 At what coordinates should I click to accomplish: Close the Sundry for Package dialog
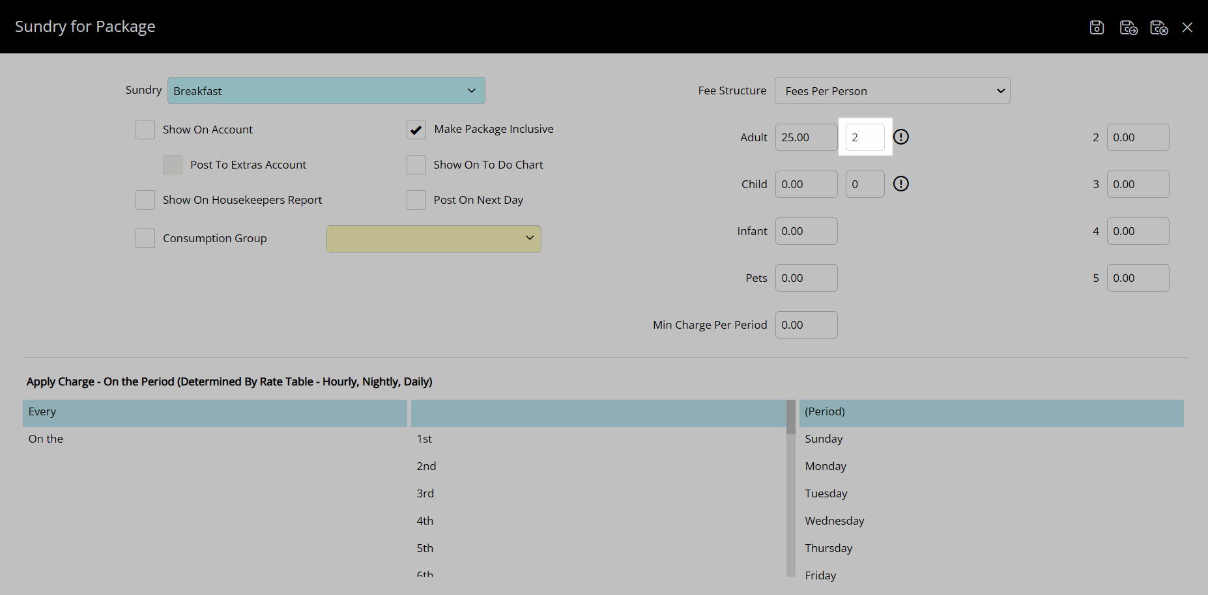coord(1187,27)
